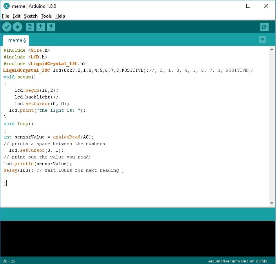Open a sketch with the up-arrow icon
The height and width of the screenshot is (264, 278).
click(x=40, y=27)
